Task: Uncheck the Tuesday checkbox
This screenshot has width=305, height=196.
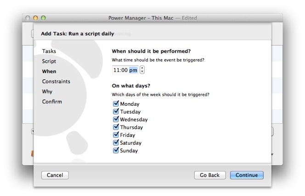Action: (116, 111)
